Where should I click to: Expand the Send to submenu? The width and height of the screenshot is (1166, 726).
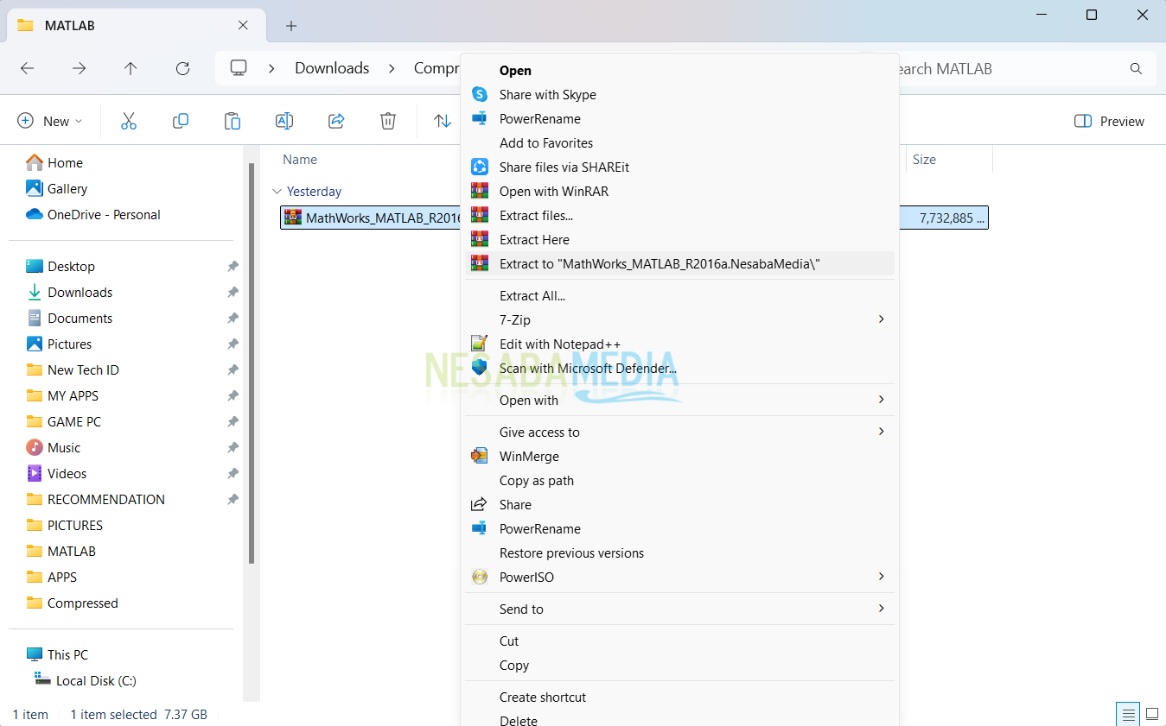pyautogui.click(x=882, y=609)
